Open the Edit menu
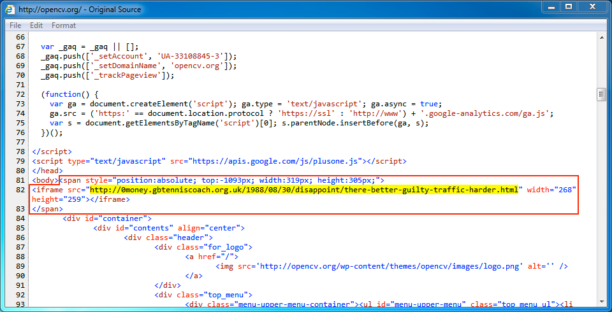Screen dimensions: 612x312 pyautogui.click(x=36, y=25)
